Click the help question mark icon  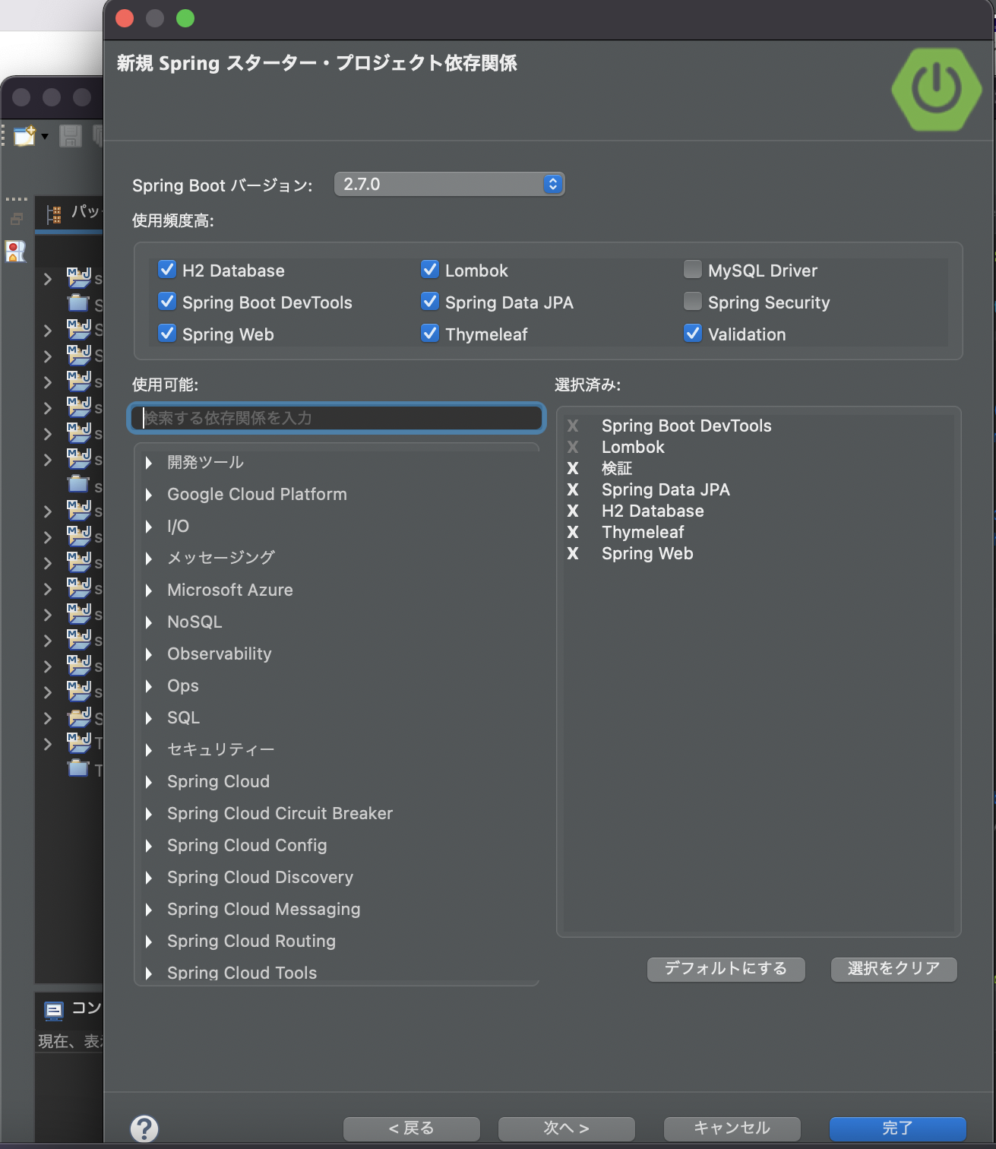[x=144, y=1128]
